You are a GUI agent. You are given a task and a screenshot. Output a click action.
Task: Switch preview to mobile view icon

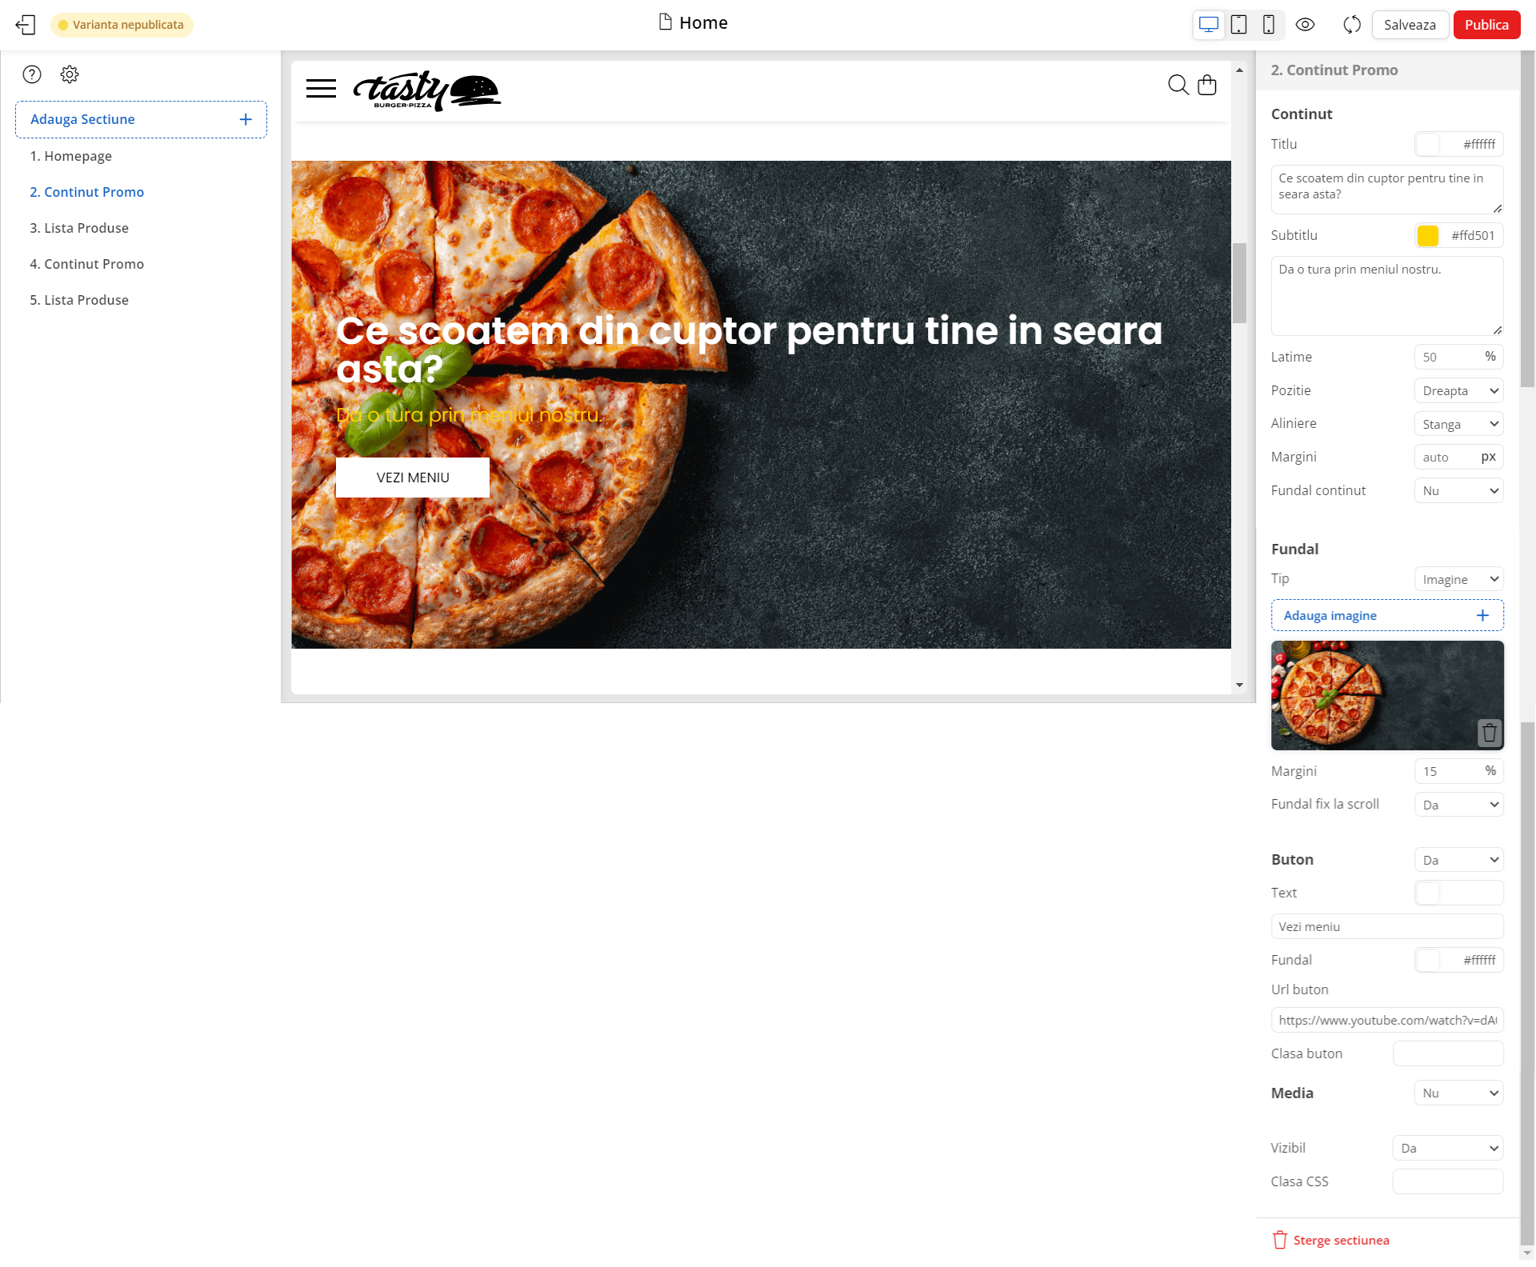tap(1268, 24)
